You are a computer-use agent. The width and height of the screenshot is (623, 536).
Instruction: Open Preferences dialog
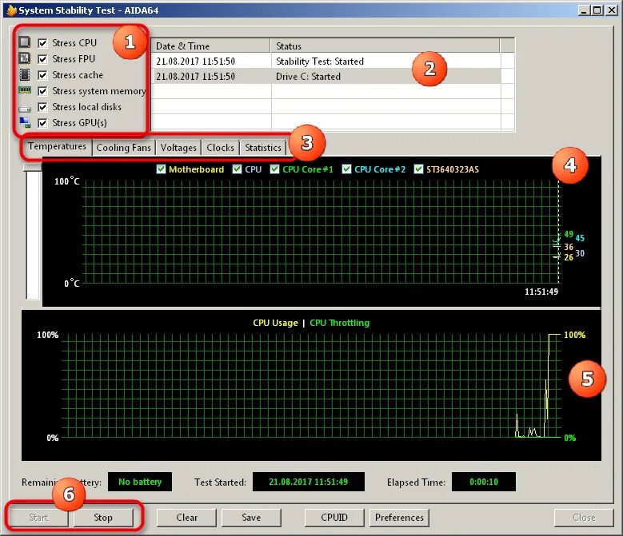[x=399, y=518]
